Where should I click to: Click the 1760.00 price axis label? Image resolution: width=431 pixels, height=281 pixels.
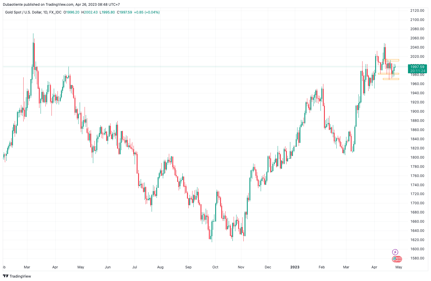pyautogui.click(x=417, y=176)
